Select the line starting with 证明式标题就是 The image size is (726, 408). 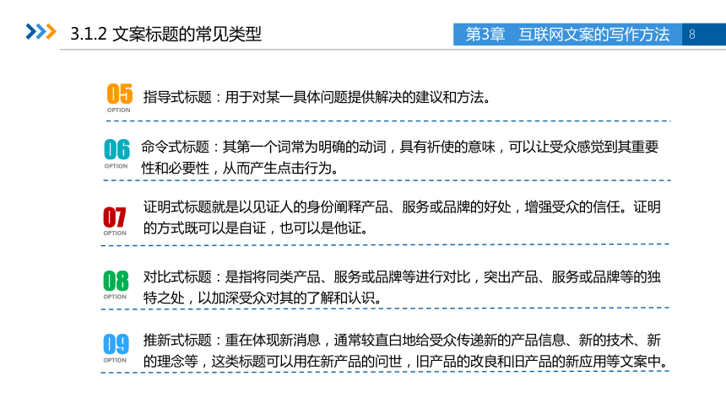[x=402, y=207]
